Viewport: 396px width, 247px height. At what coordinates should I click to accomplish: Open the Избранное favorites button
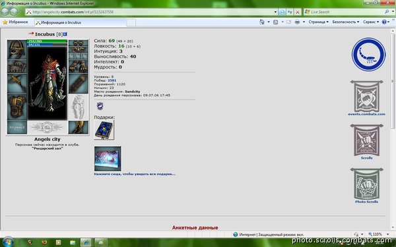[15, 22]
